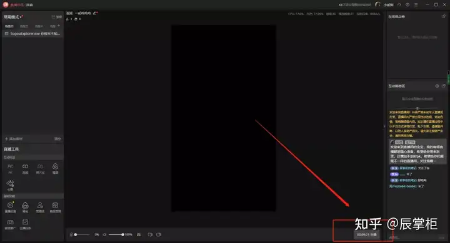The image size is (450, 243).
Task: Pop out the online audience (在线观众) panel
Action: coord(443,17)
